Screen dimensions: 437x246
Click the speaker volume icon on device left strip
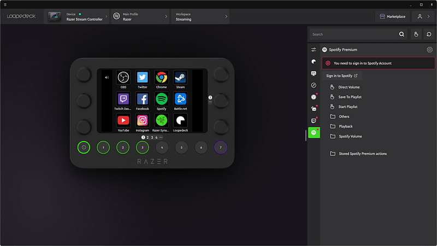coord(107,78)
